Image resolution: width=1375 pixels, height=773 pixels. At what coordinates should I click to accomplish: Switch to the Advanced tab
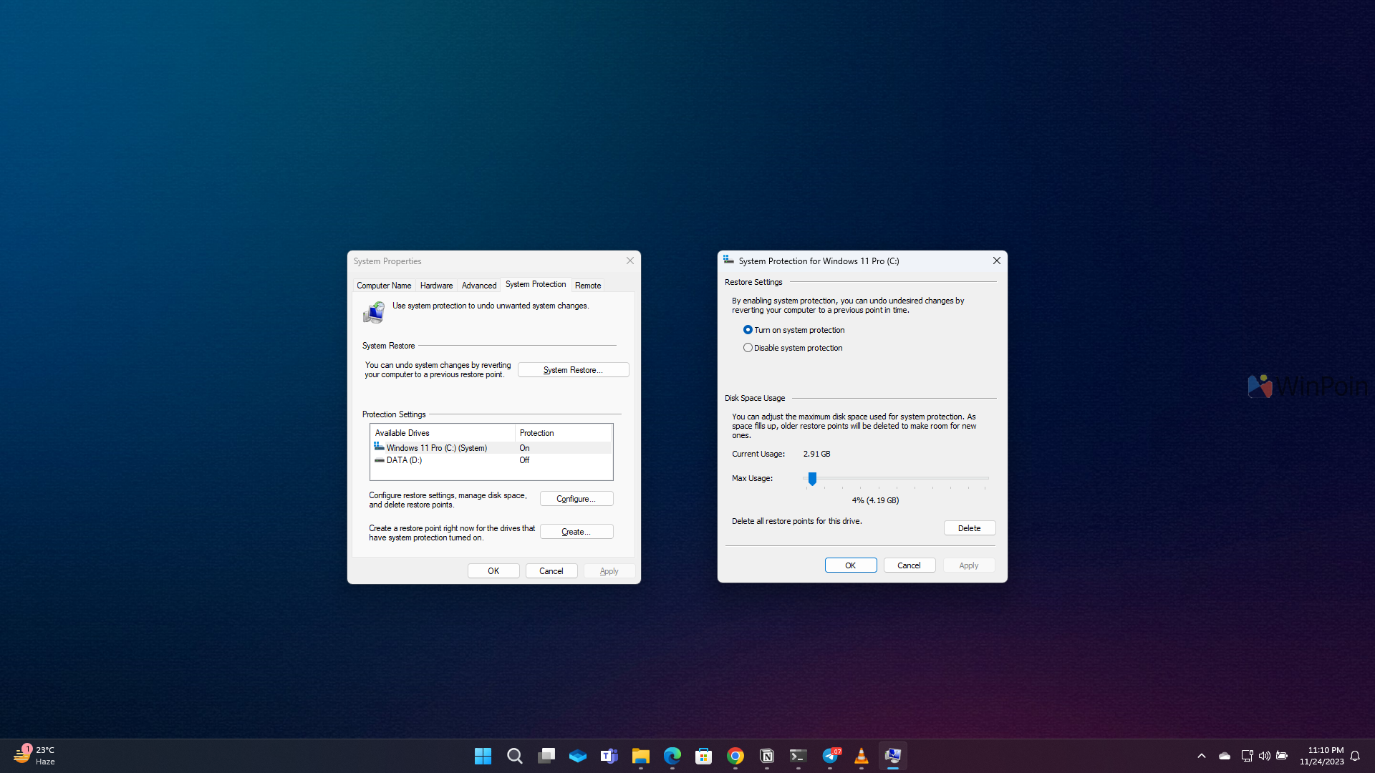(x=479, y=286)
